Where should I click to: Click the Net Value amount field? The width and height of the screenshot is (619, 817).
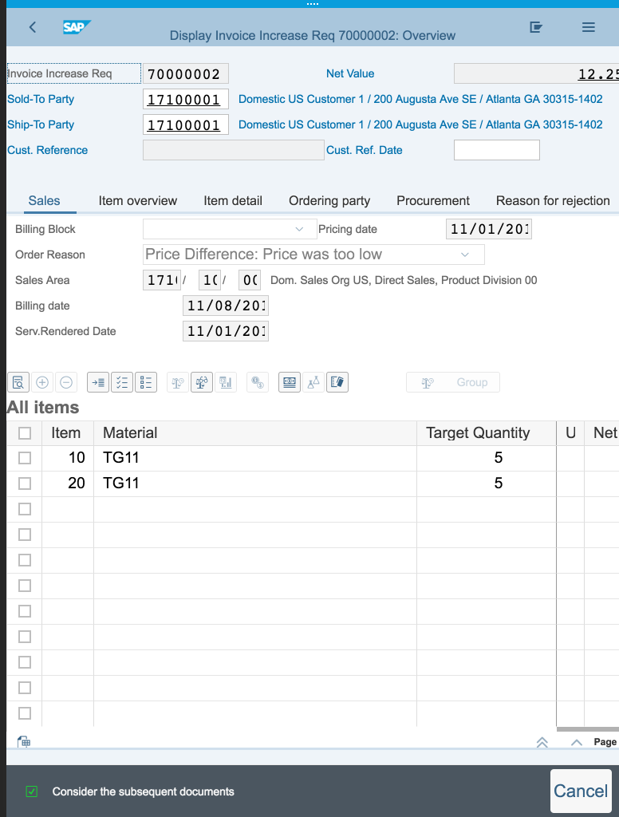pos(537,73)
